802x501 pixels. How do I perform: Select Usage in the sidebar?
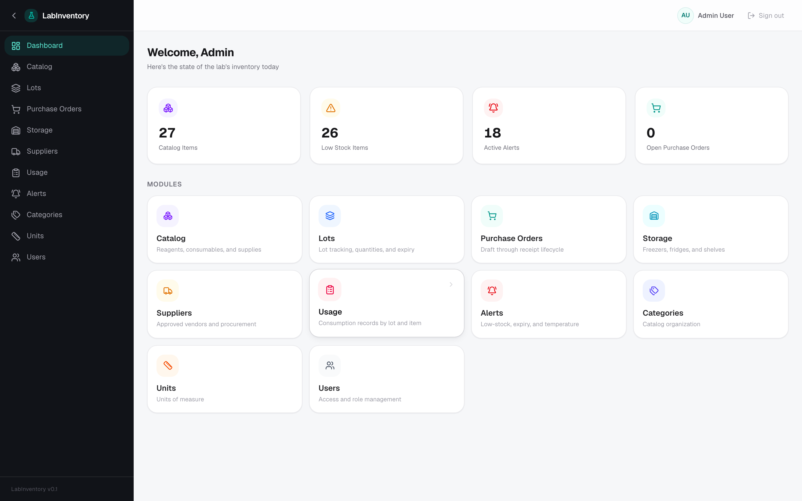click(67, 173)
